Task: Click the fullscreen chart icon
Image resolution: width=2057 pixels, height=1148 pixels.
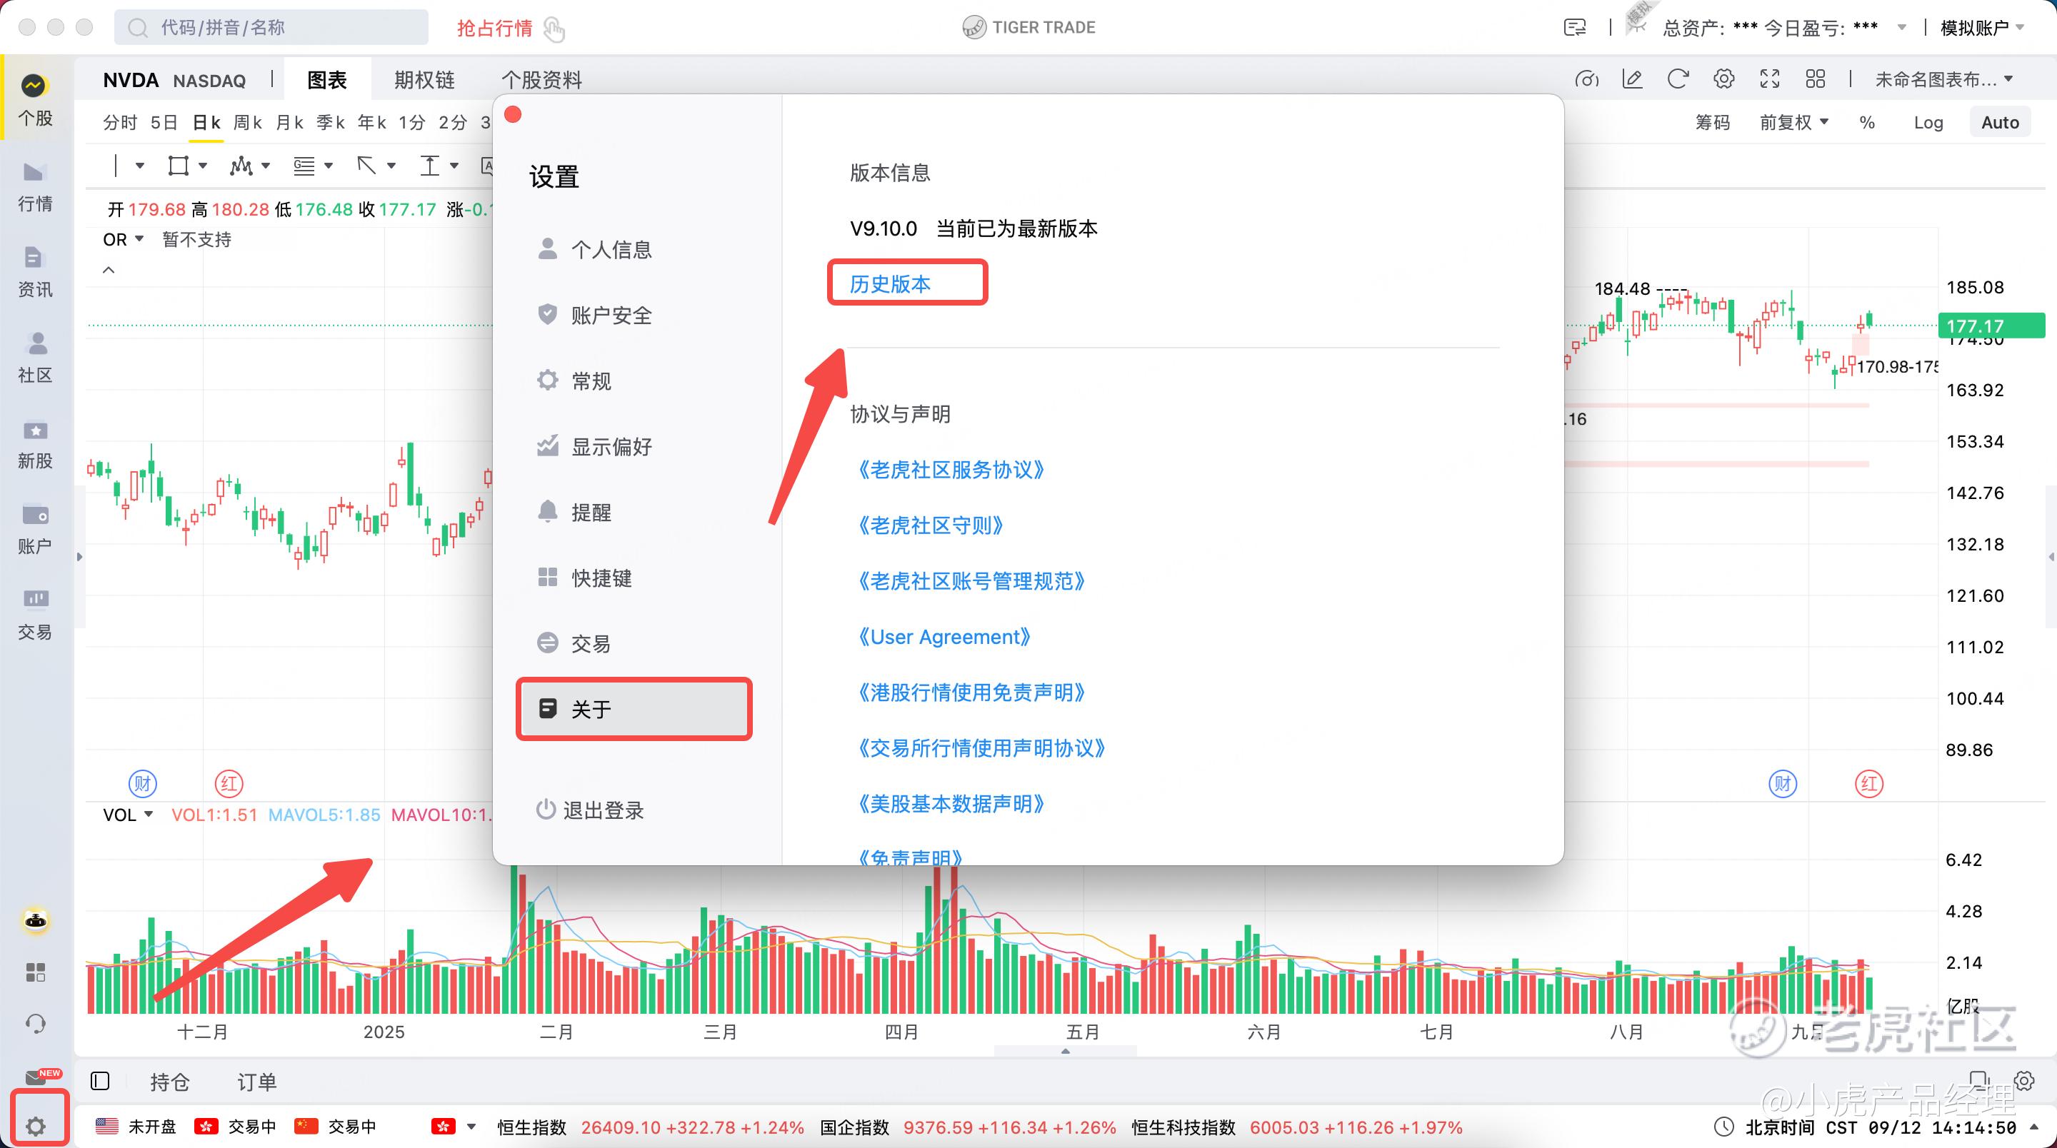Action: [1770, 79]
